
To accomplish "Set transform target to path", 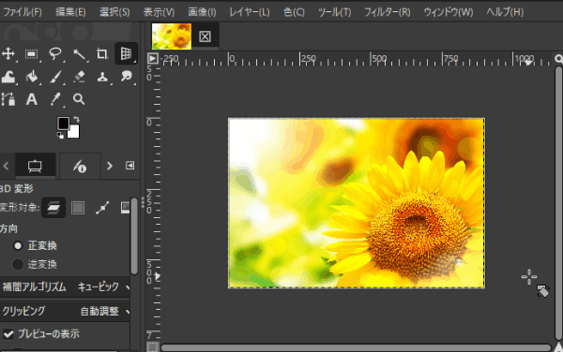I will pos(102,208).
